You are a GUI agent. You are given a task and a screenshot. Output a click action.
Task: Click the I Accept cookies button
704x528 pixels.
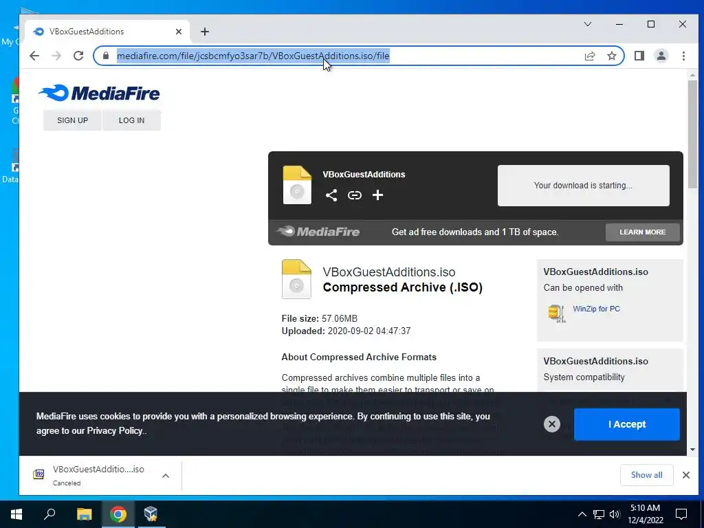click(x=627, y=424)
